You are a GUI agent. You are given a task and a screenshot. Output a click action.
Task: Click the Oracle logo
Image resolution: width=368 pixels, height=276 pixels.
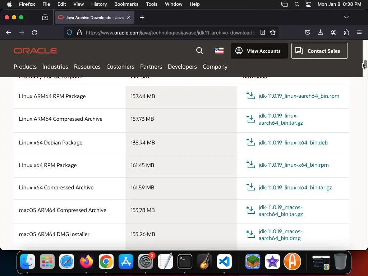tap(35, 51)
